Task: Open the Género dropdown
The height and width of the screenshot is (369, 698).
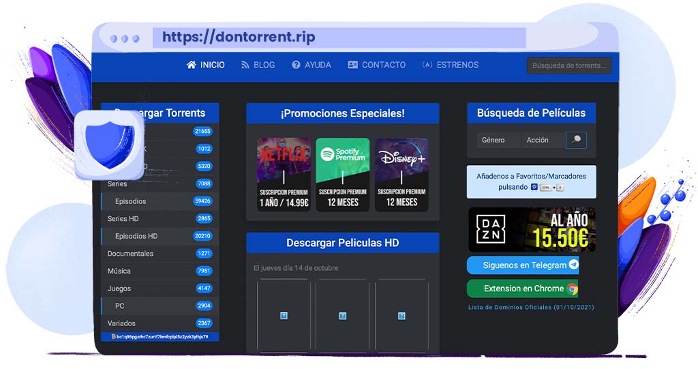Action: [x=498, y=140]
